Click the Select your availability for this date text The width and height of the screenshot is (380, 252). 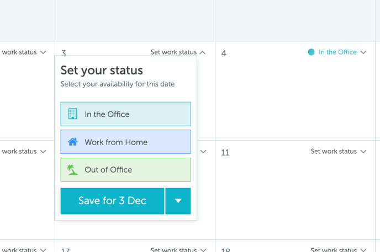click(x=118, y=84)
